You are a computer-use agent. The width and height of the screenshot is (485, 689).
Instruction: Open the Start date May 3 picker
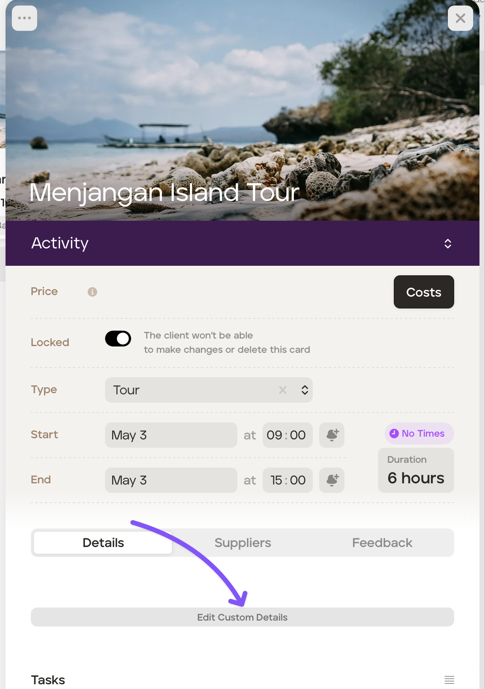click(x=171, y=435)
